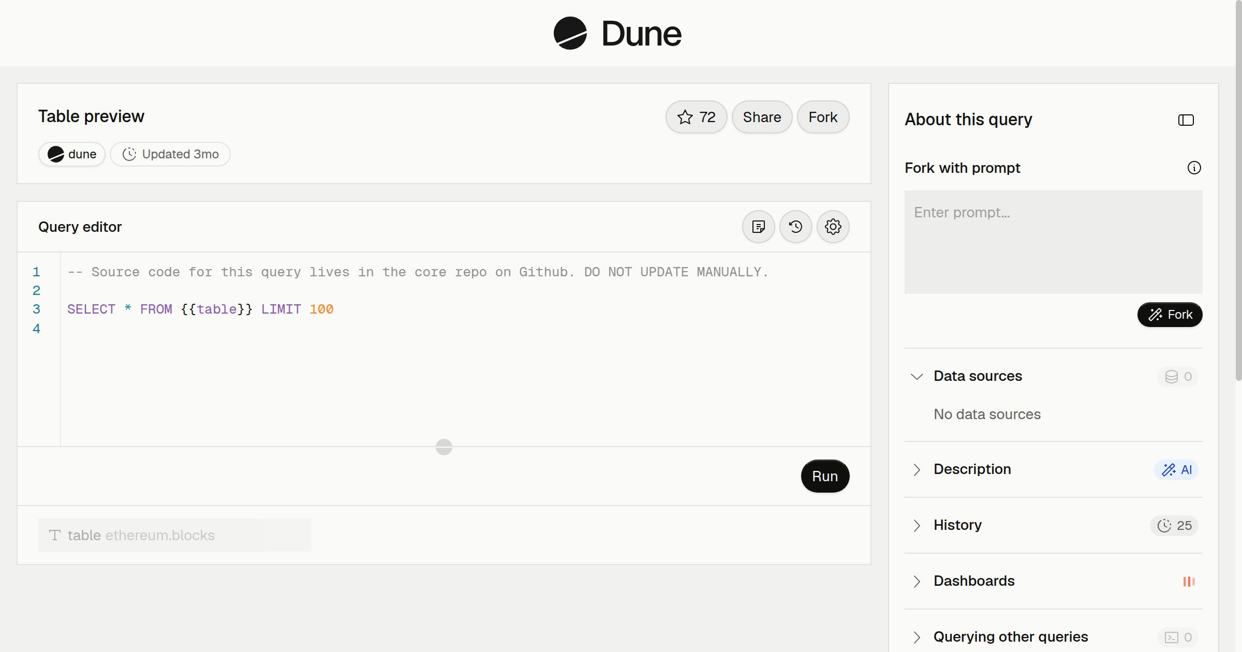Click the Updated 3mo badge
Image resolution: width=1242 pixels, height=652 pixels.
170,154
